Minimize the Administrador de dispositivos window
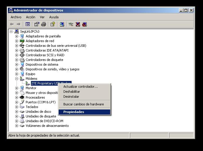The image size is (203, 151). [x=181, y=10]
